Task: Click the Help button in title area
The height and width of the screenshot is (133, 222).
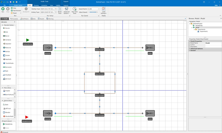Action: click(216, 5)
